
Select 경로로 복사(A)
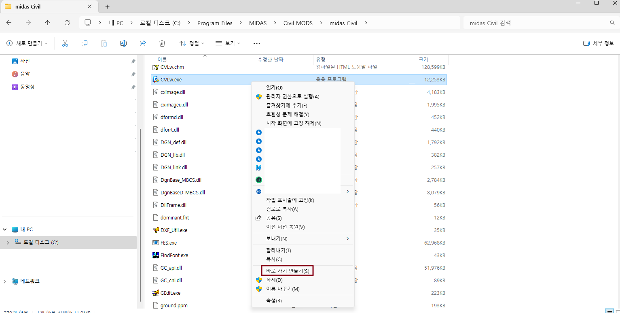coord(303,209)
